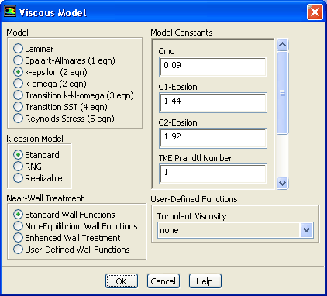Click the C2-Epsilon input field
327x296 pixels.
[x=213, y=138]
